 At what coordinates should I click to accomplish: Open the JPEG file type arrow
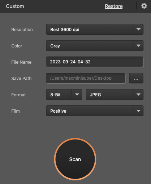pyautogui.click(x=138, y=95)
